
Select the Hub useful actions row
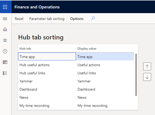pyautogui.click(x=76, y=65)
